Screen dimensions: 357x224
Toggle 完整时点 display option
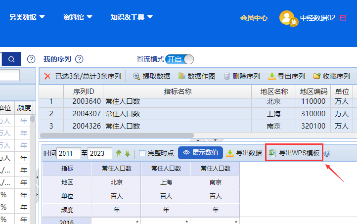coord(156,153)
